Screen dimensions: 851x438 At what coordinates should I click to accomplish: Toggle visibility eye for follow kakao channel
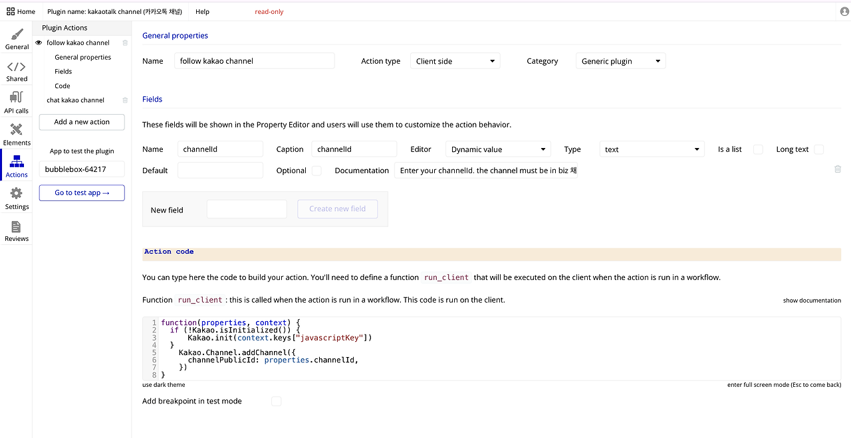tap(39, 42)
